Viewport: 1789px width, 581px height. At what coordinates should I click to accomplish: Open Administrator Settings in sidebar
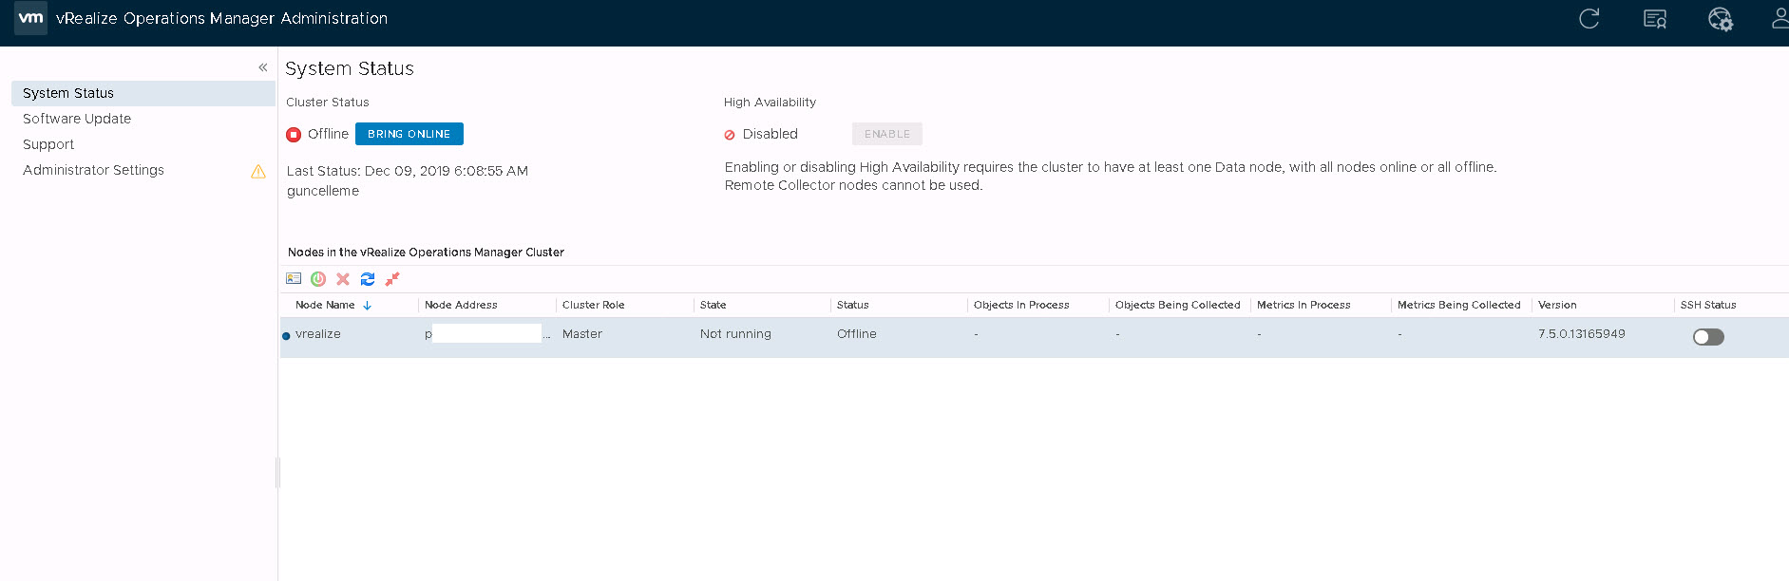93,170
